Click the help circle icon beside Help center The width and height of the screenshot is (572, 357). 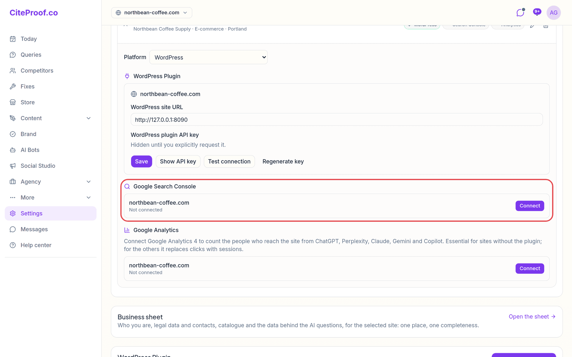[13, 245]
